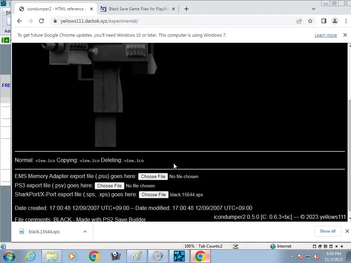Switch to Black Save Game Files tab
This screenshot has height=263, width=351.
pyautogui.click(x=138, y=9)
